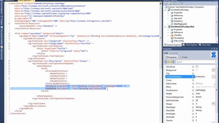This screenshot has width=219, height=123.
Task: Click the blue Grid control thumbnail icon
Action: (x=214, y=55)
